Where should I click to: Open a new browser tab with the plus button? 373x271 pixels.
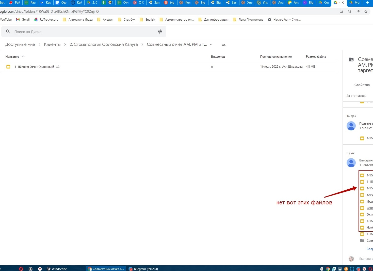[368, 3]
